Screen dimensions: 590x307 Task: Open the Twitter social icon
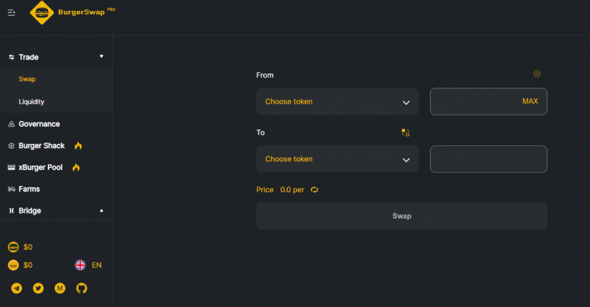point(38,288)
